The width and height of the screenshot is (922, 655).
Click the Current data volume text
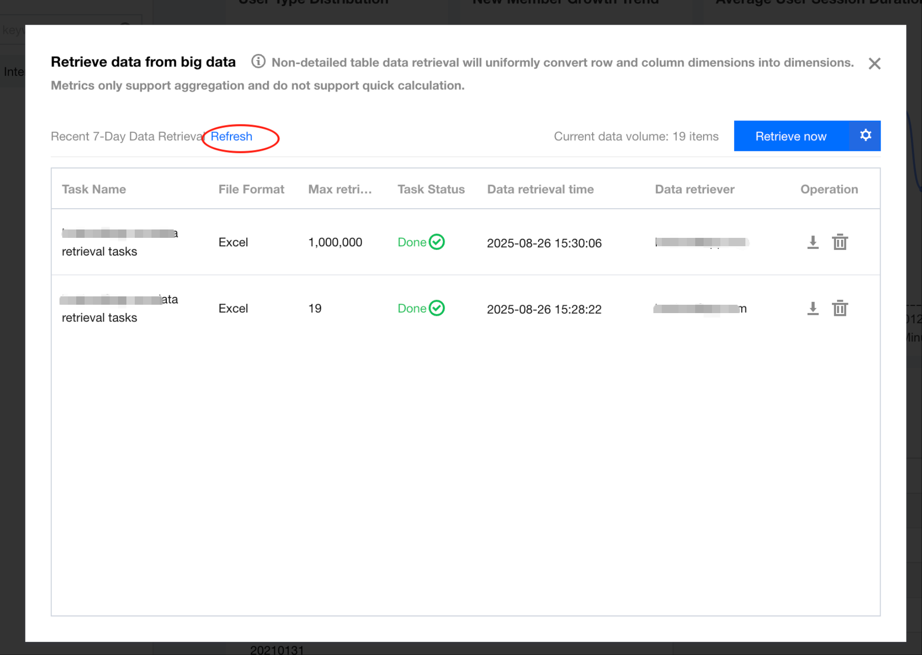pyautogui.click(x=636, y=137)
